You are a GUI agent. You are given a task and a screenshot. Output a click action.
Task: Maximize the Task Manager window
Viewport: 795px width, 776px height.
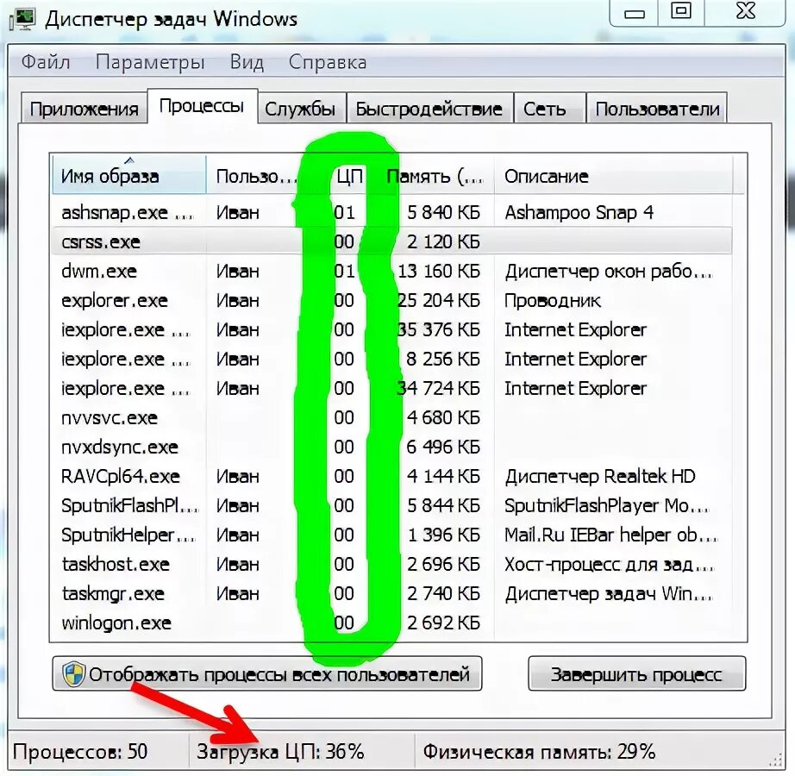(681, 12)
